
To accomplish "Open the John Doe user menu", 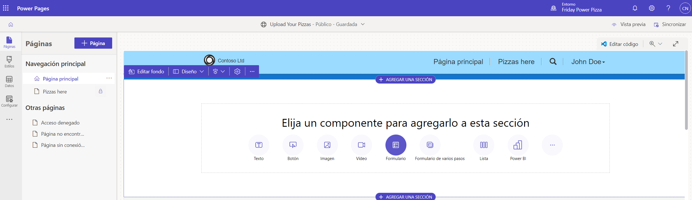I will tap(588, 62).
